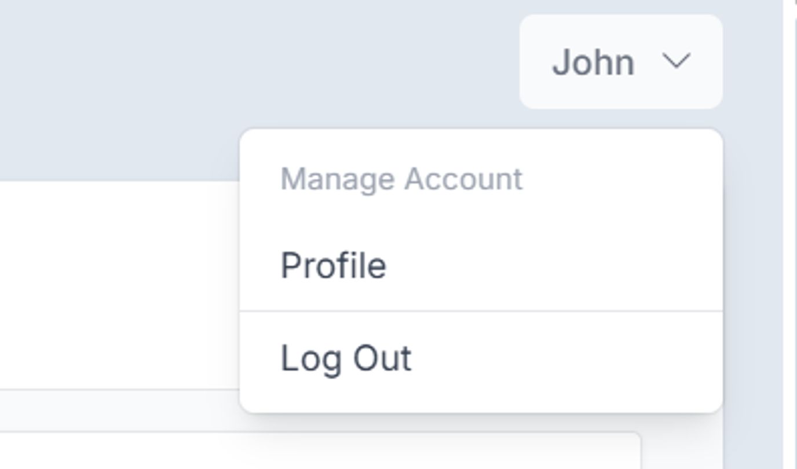The width and height of the screenshot is (797, 469).
Task: Click the name John in header
Action: 593,62
